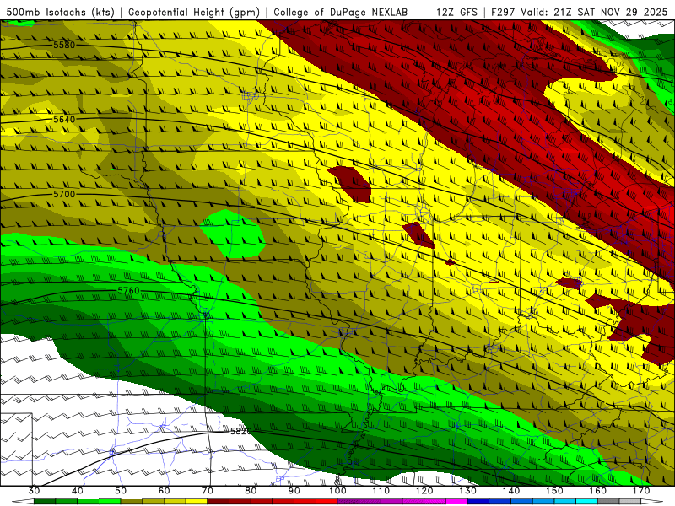Click the 50 value on the color scale
The width and height of the screenshot is (675, 506).
121,491
